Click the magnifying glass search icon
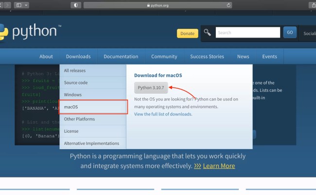This screenshot has width=316, height=195. click(207, 32)
